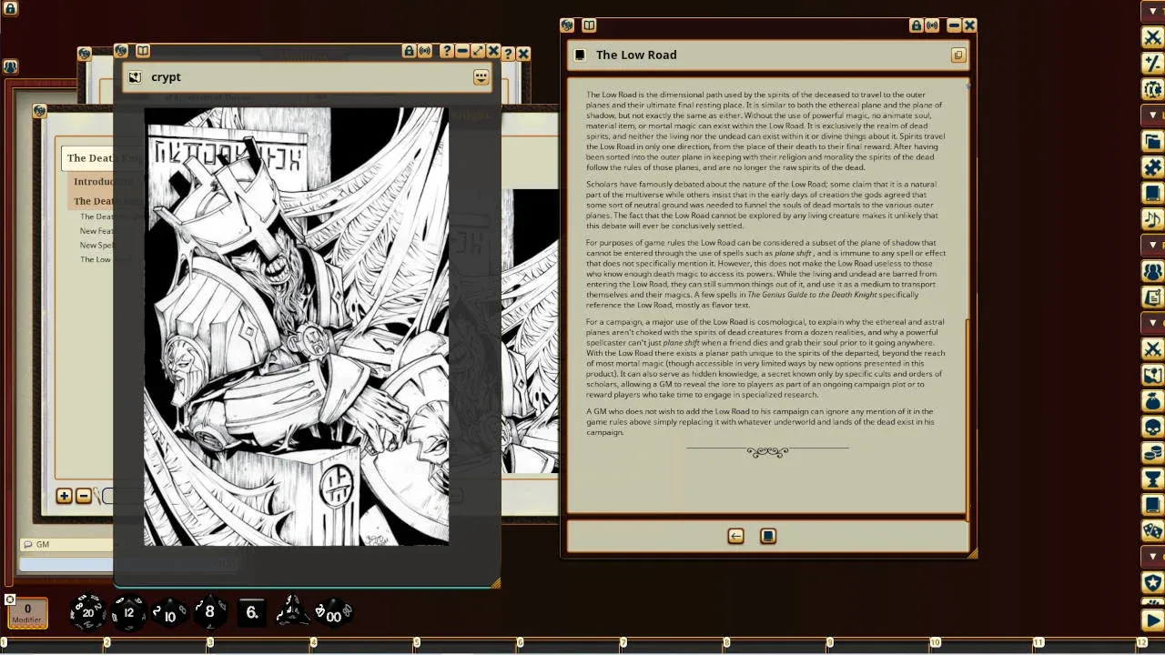The width and height of the screenshot is (1165, 655).
Task: Open the Notes sidebar icon
Action: [1152, 297]
